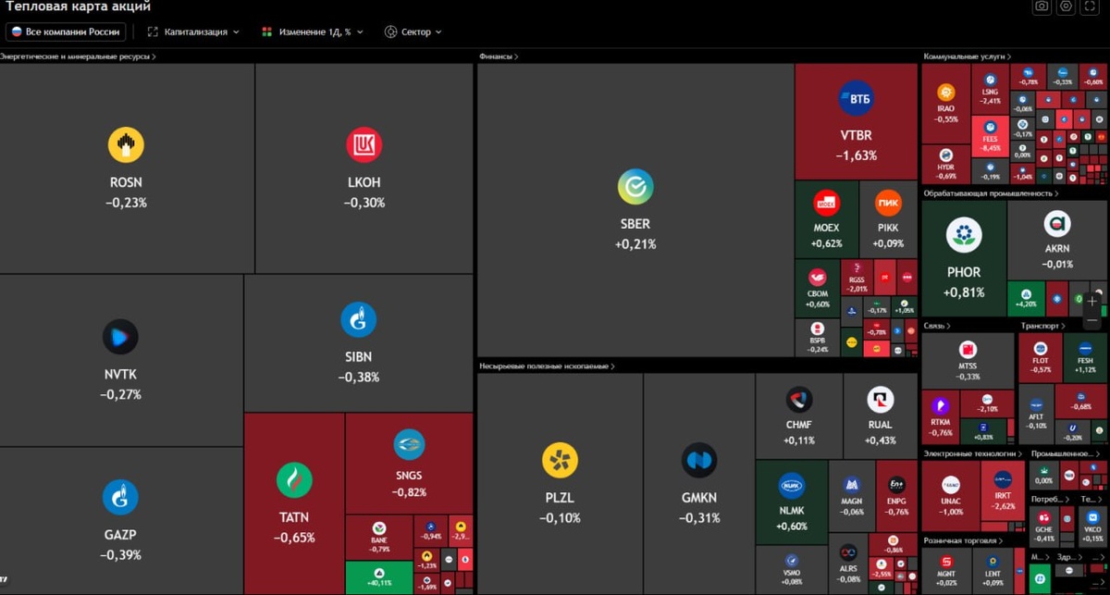Screen dimensions: 1110x595
Task: Click the AFLT −0,10% tile
Action: coord(1036,414)
